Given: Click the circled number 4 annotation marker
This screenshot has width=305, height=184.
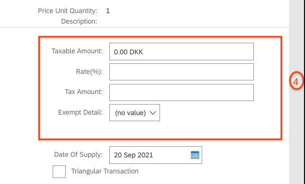Looking at the screenshot, I should 296,81.
